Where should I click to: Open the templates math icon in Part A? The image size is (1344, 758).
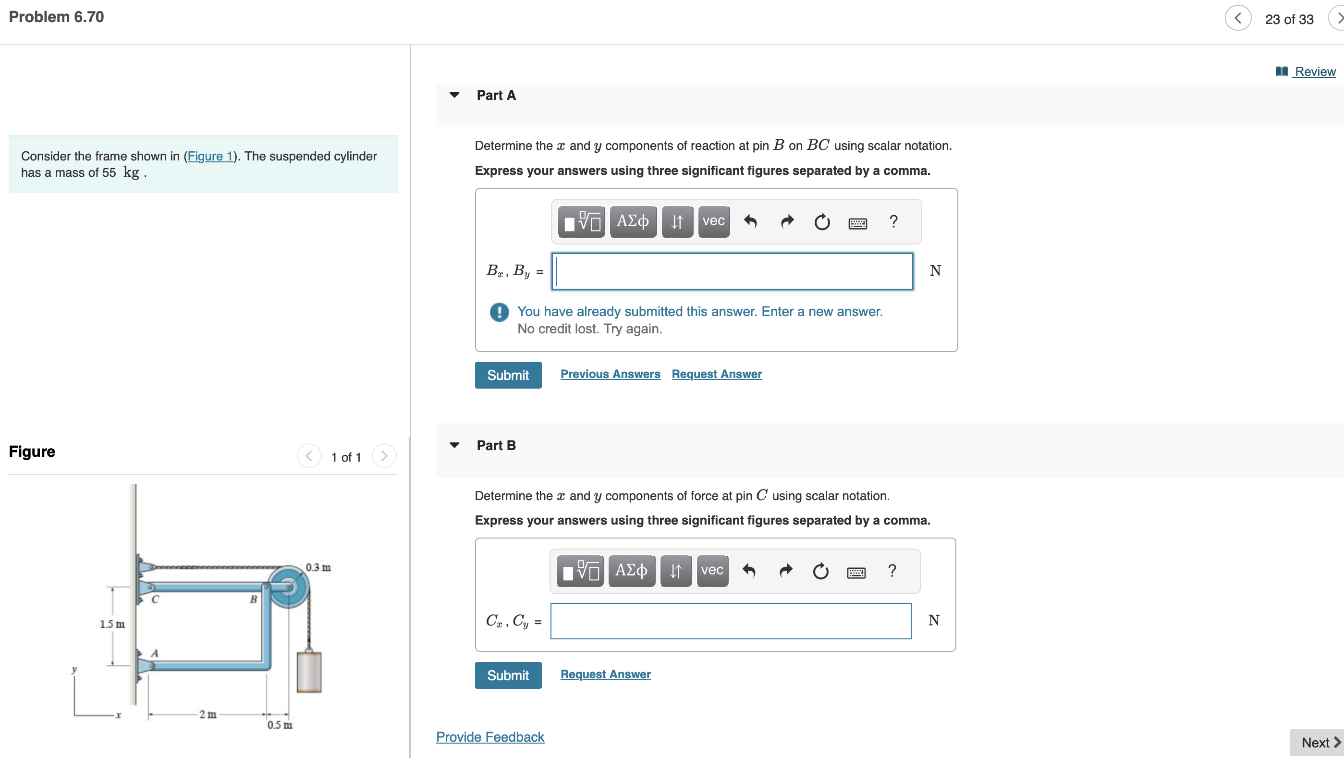(582, 222)
